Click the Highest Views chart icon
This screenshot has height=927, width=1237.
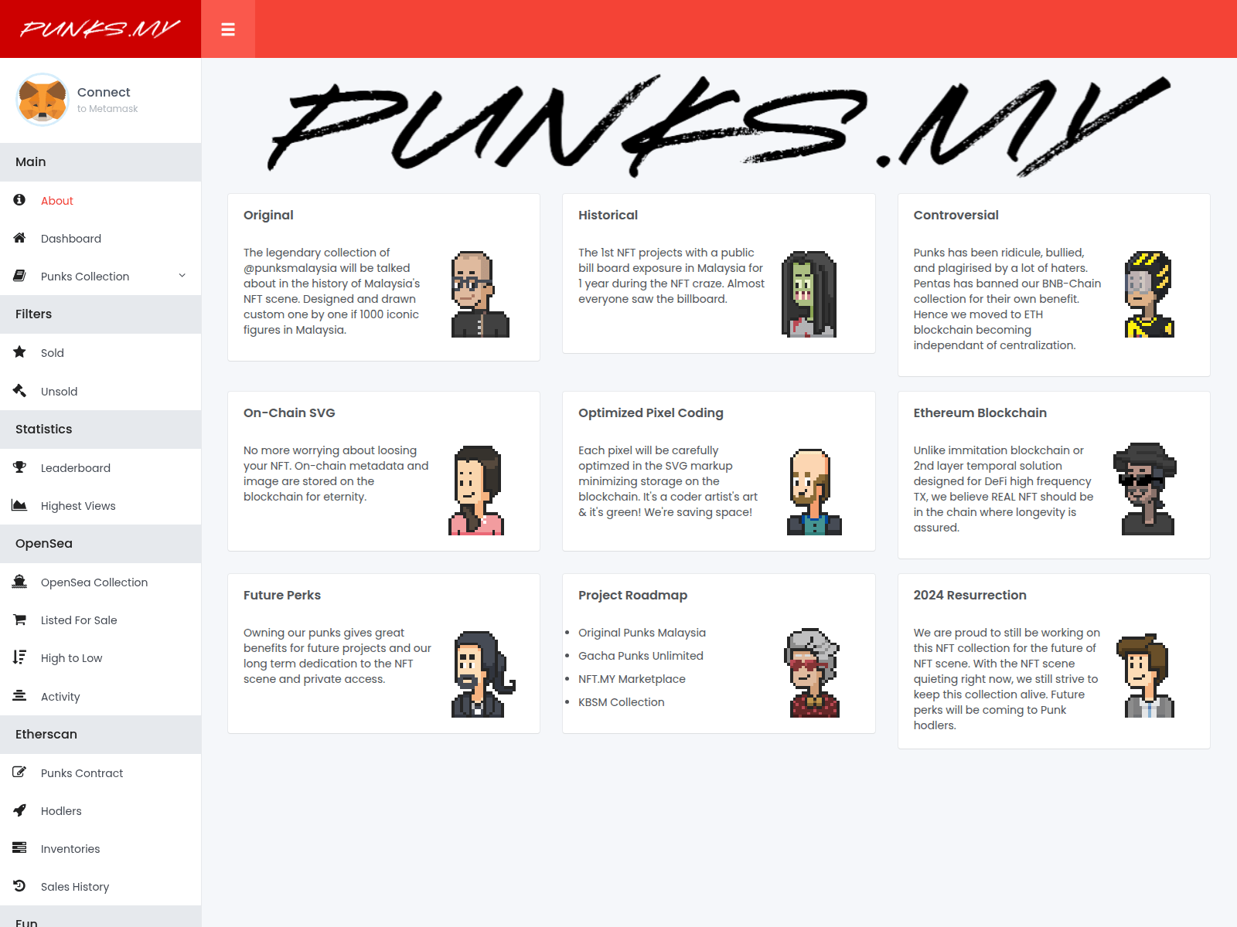[19, 505]
